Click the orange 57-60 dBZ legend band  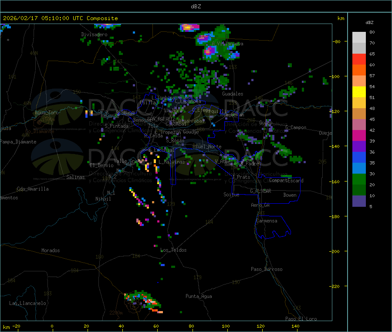pos(359,70)
